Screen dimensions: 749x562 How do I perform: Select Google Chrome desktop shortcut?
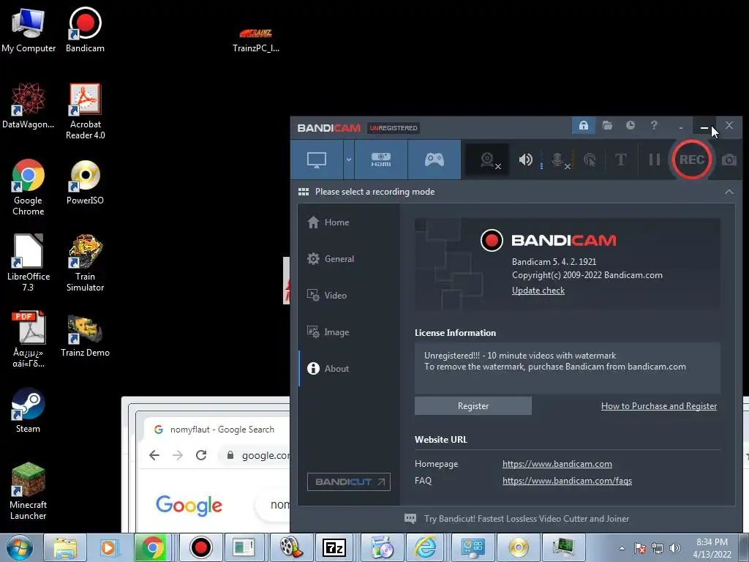pos(29,187)
